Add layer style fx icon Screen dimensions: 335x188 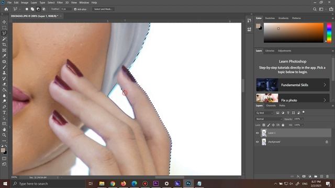click(298, 177)
